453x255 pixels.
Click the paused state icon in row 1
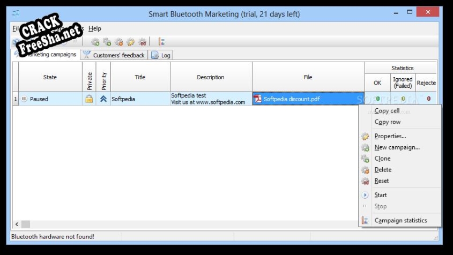(24, 99)
